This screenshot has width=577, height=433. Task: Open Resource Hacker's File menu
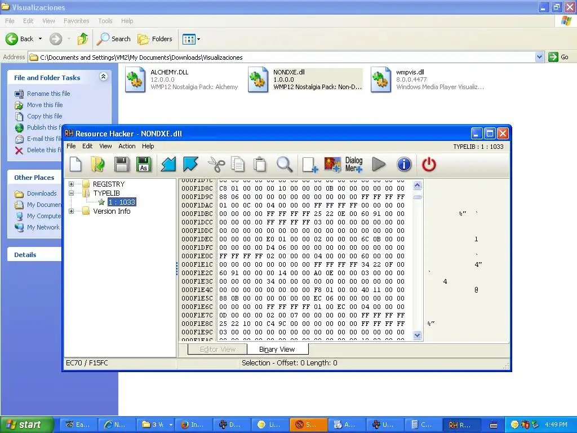[71, 146]
